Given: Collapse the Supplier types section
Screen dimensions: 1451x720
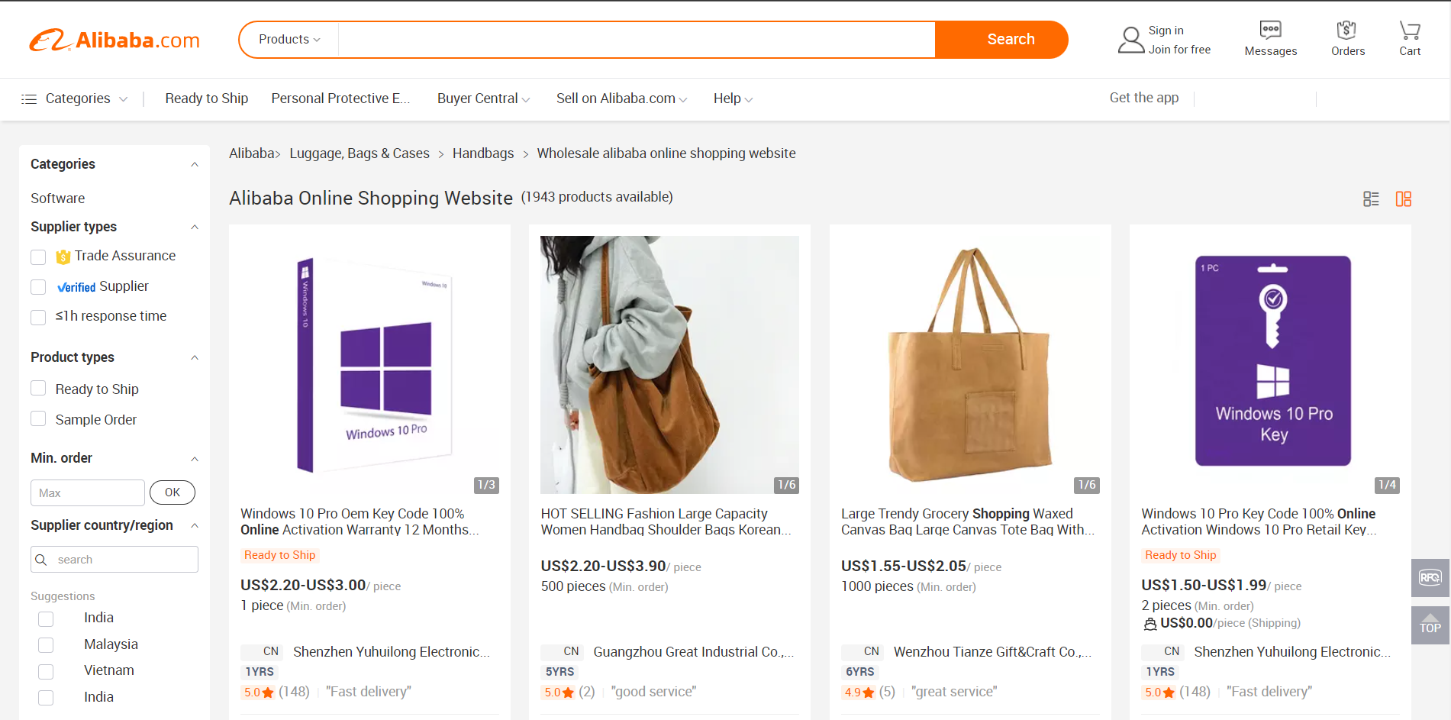Looking at the screenshot, I should click(x=195, y=228).
